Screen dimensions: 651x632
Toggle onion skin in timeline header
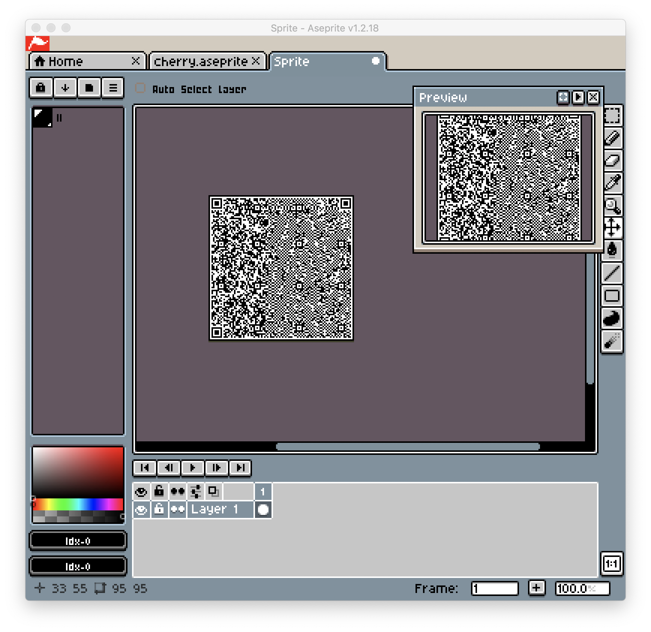click(x=213, y=491)
